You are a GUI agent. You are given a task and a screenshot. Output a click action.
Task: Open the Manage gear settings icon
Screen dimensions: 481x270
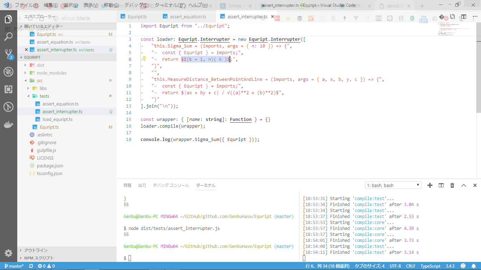(x=8, y=253)
